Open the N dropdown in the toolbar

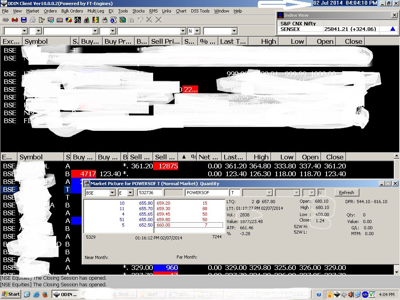(x=197, y=31)
